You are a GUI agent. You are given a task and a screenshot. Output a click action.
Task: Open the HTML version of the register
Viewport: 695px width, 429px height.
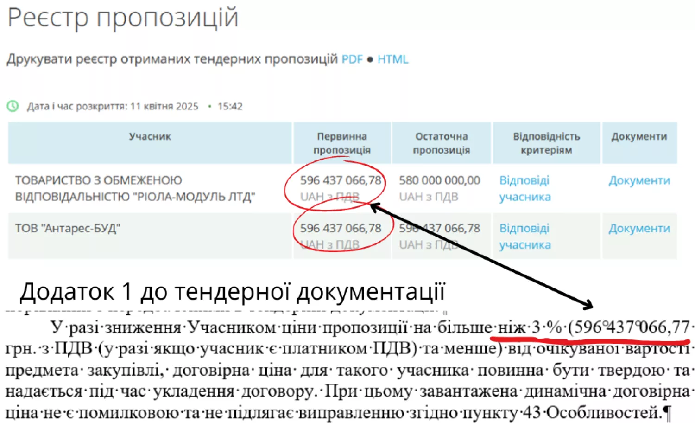click(392, 59)
